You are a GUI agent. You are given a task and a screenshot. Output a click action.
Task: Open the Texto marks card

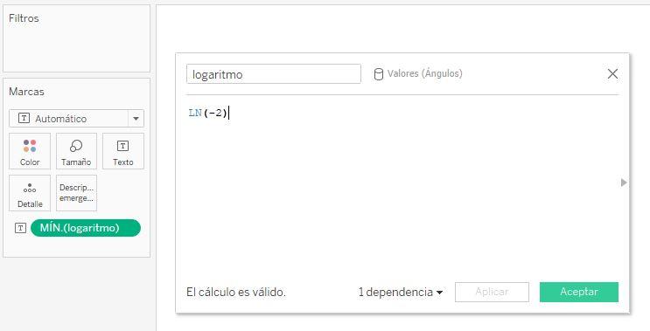tap(123, 151)
